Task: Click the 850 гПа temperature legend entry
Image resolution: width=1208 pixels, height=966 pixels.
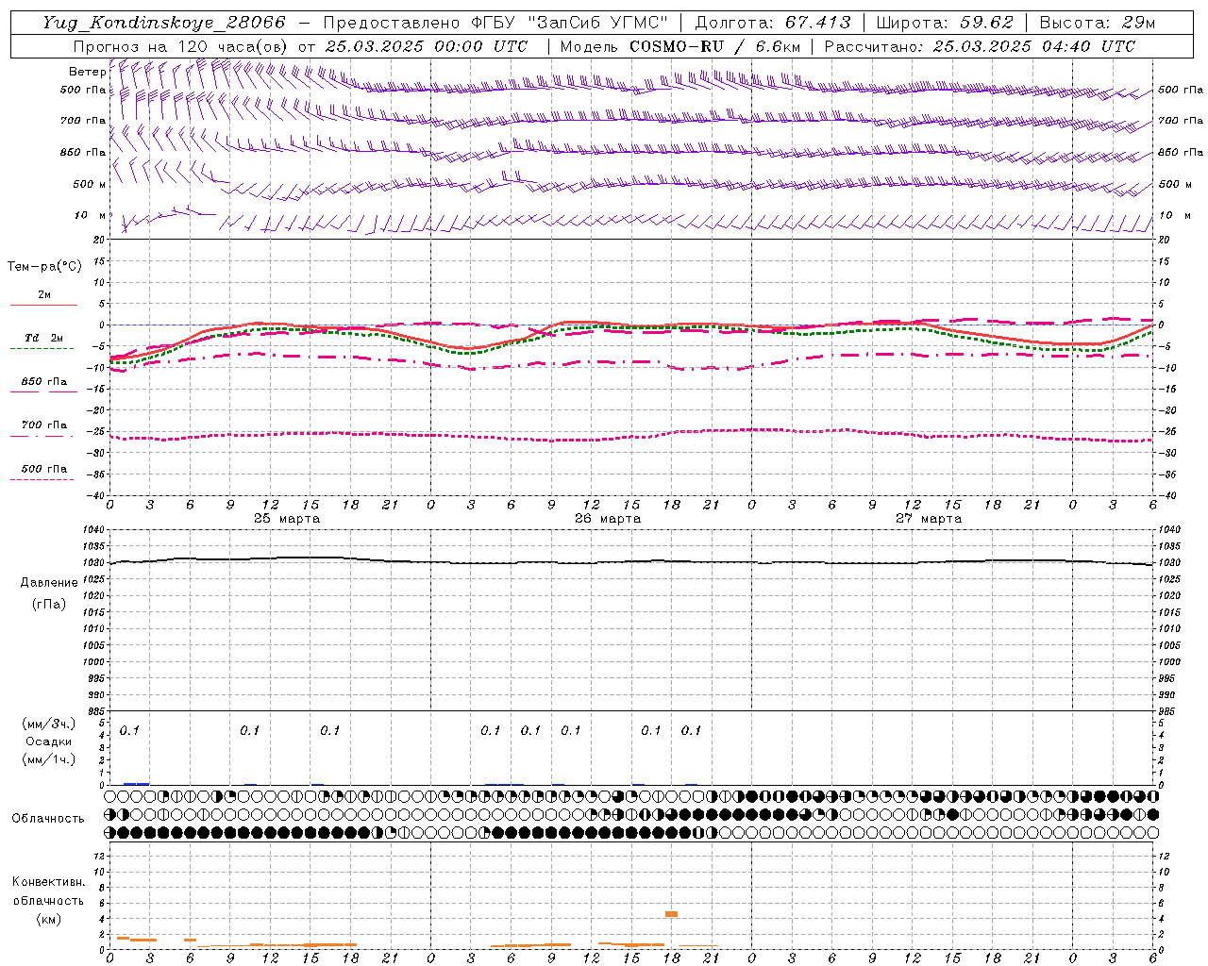Action: pyautogui.click(x=44, y=382)
